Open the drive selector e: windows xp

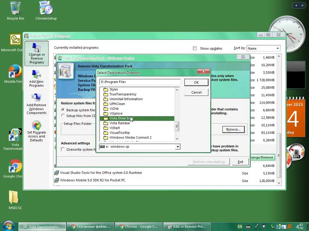click(140, 146)
